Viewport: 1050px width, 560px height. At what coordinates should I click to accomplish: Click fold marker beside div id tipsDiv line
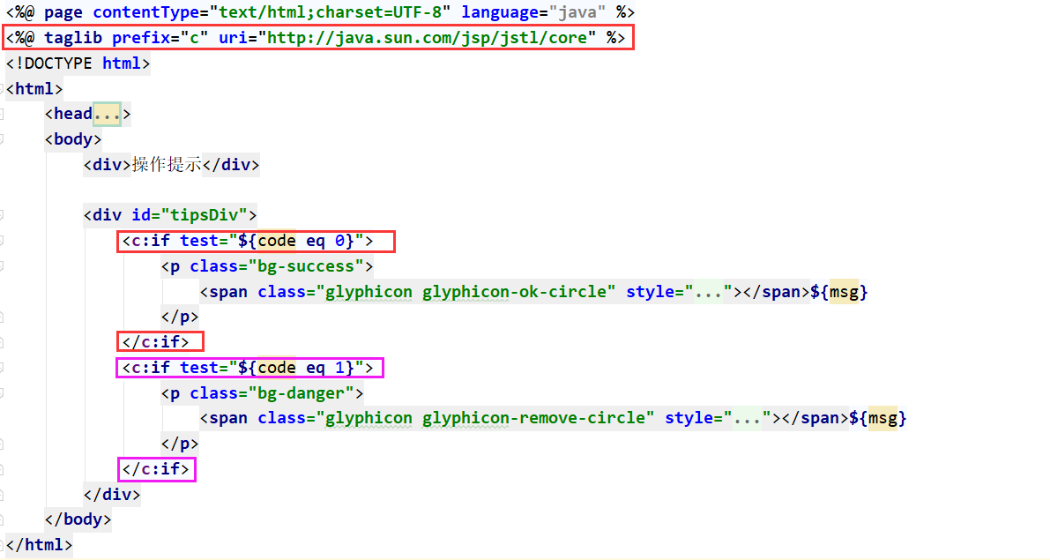[x=3, y=215]
